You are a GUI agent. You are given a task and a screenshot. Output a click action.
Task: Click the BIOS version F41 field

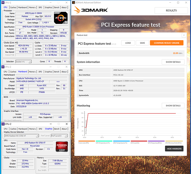coord(42,104)
